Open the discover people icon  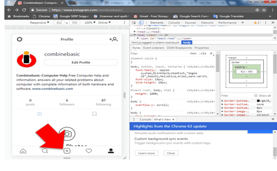[113, 39]
